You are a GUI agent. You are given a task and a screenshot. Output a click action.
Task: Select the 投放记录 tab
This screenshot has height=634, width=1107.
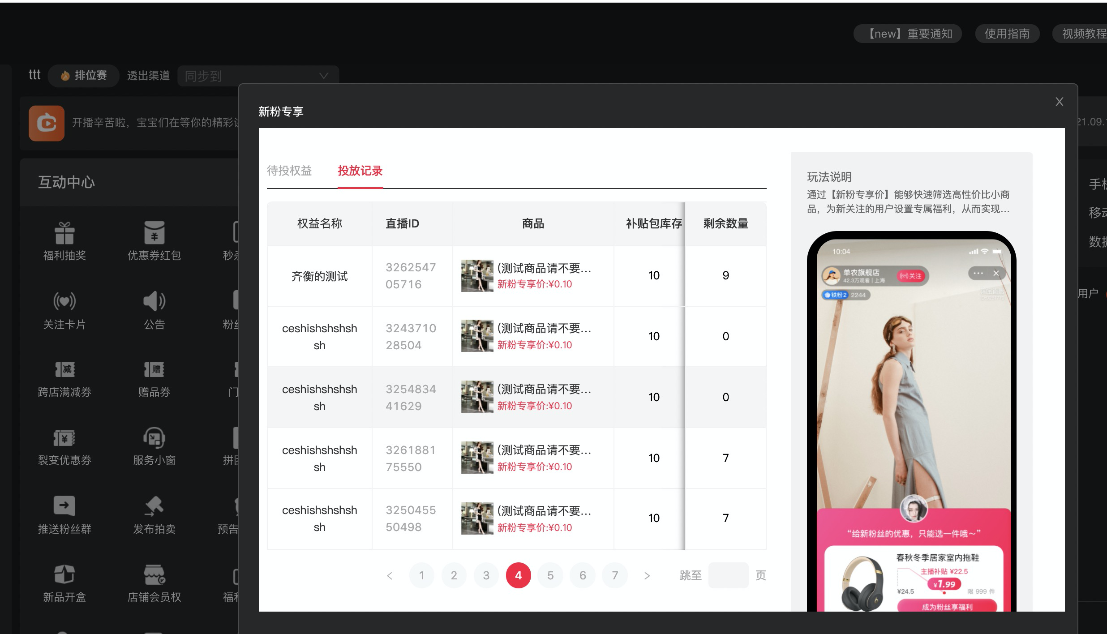[x=360, y=171]
